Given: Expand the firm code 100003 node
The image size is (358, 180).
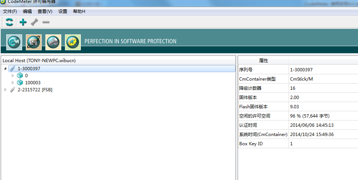Looking at the screenshot, I should (x=13, y=82).
